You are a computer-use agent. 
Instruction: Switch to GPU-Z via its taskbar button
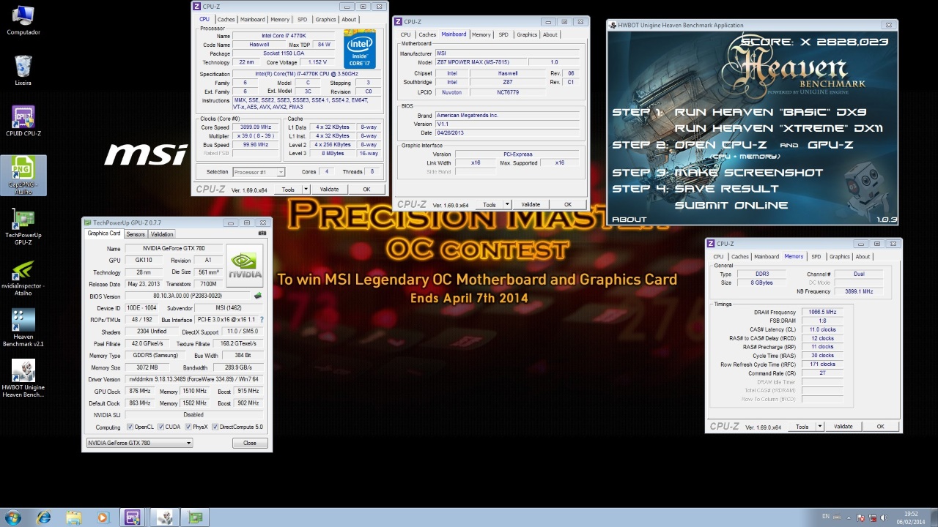196,517
